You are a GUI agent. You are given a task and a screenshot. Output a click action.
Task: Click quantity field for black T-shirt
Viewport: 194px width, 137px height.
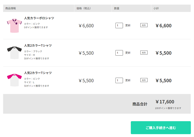[119, 53]
